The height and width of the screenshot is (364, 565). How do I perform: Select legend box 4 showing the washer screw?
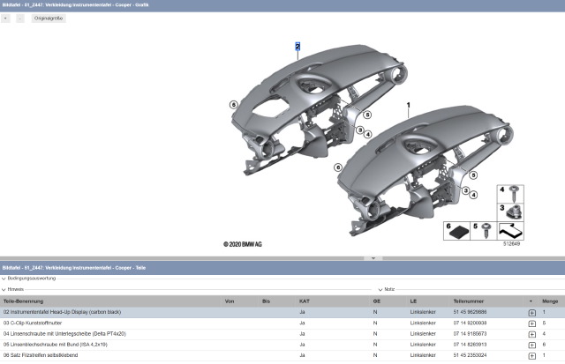(x=510, y=194)
